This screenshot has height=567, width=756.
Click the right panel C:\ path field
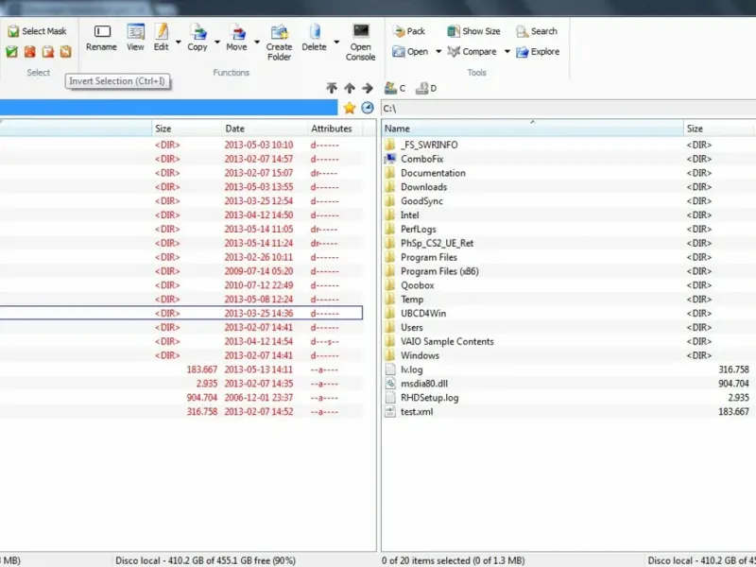(568, 109)
